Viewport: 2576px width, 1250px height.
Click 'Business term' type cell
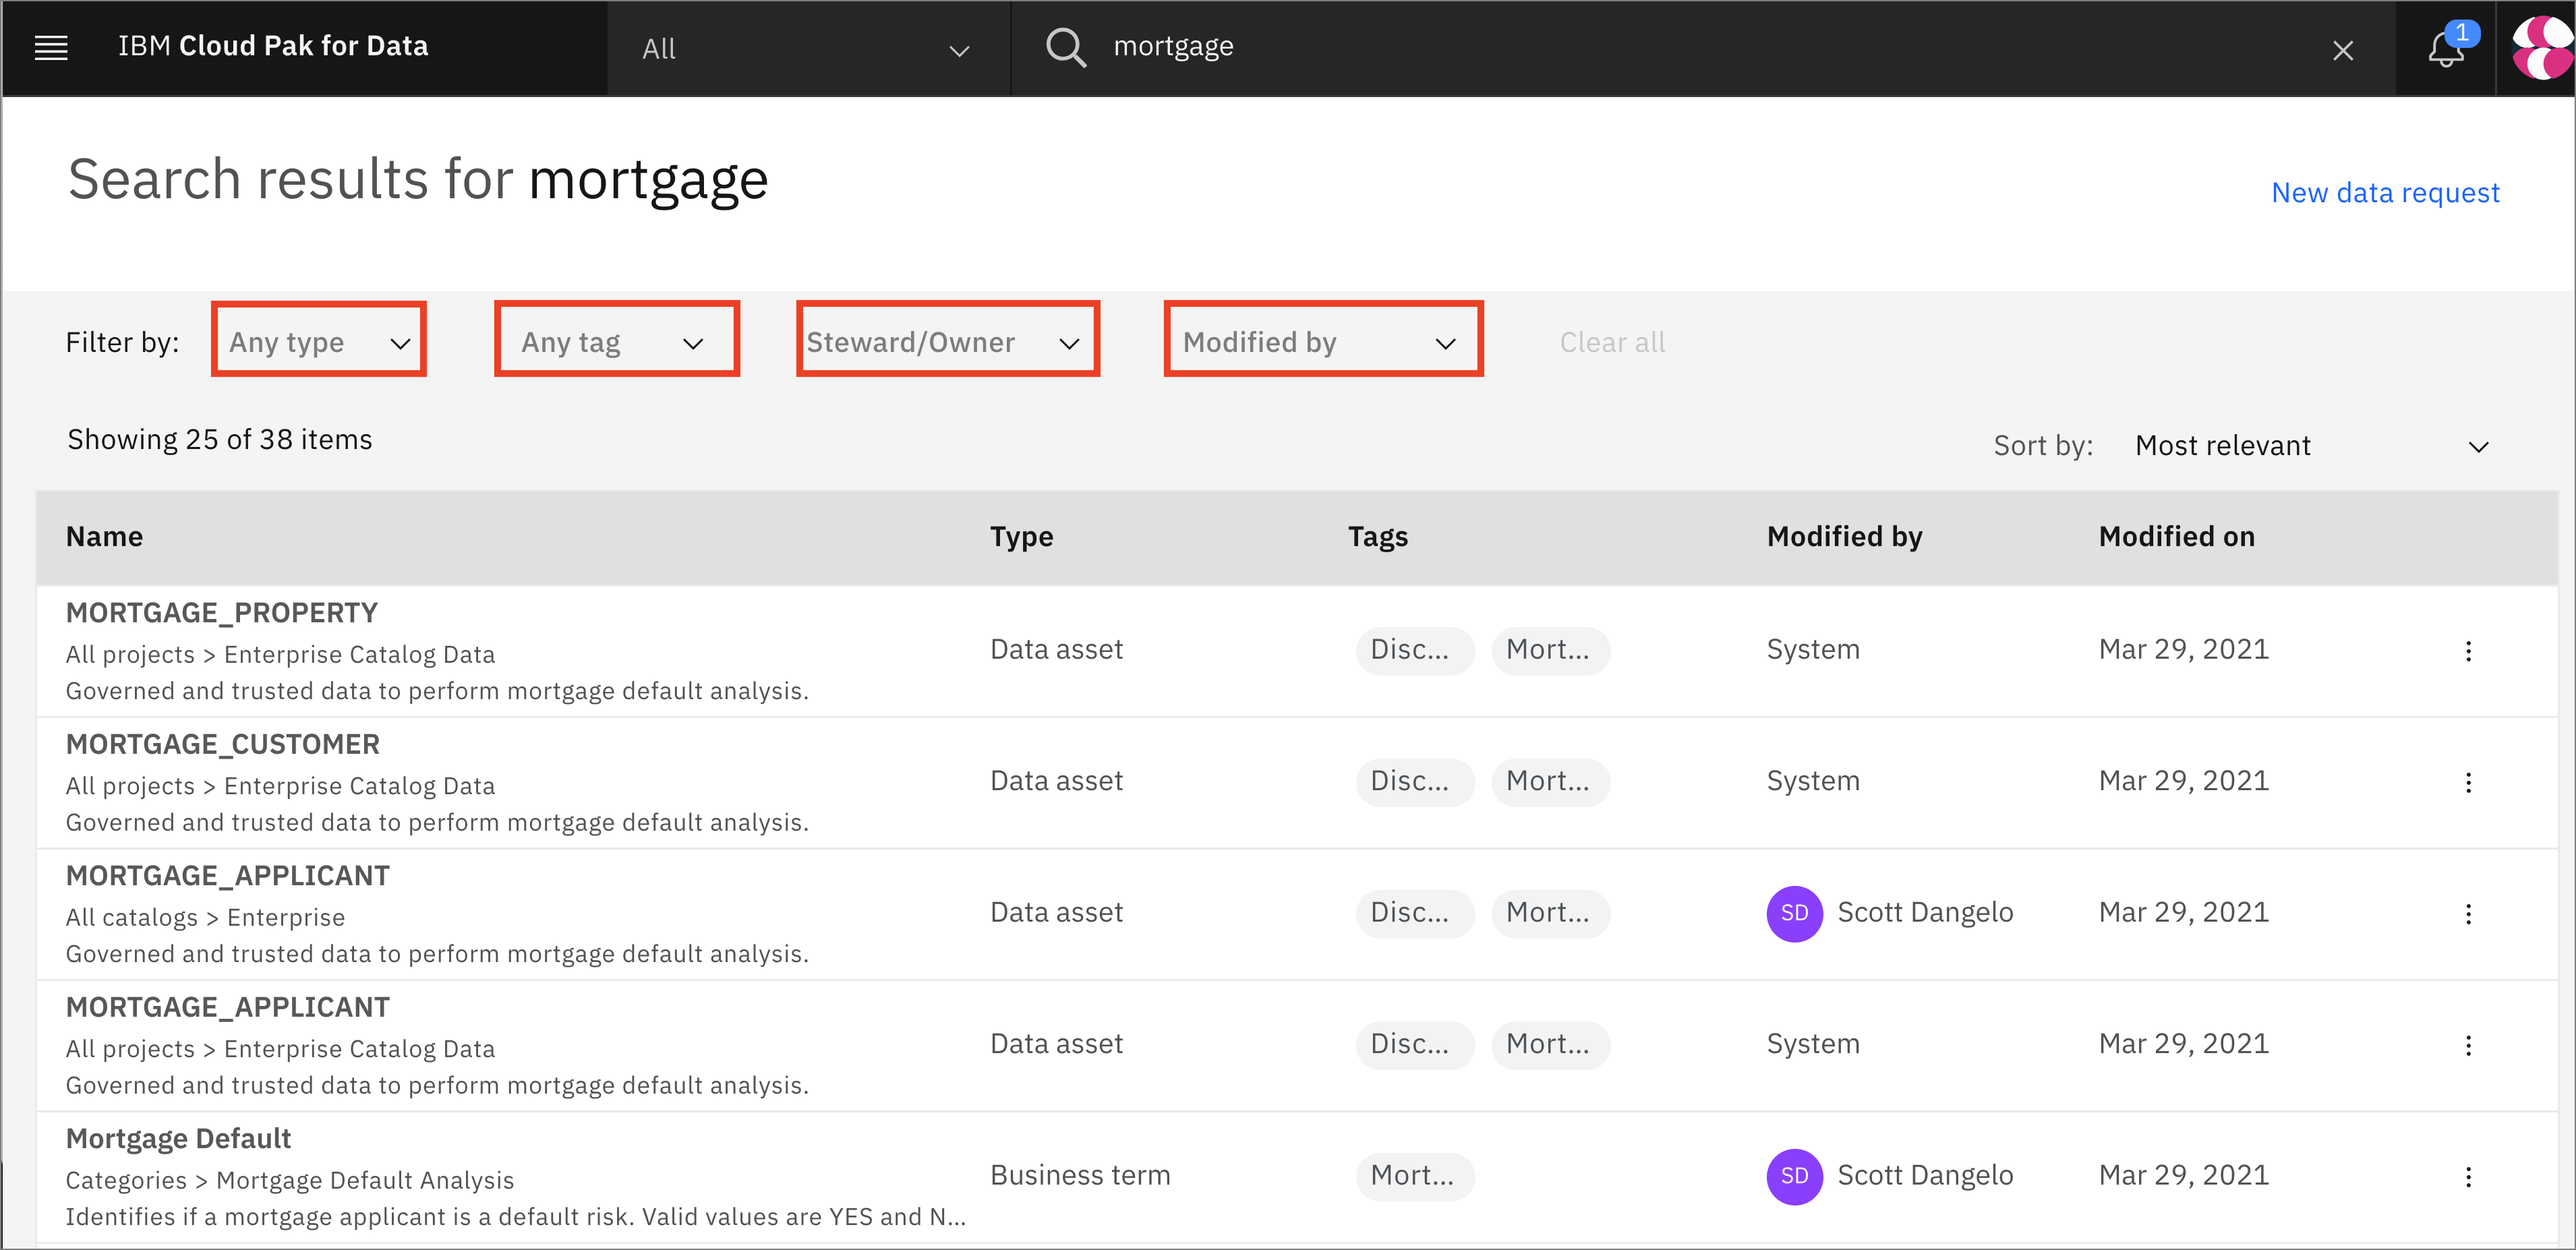(x=1080, y=1175)
